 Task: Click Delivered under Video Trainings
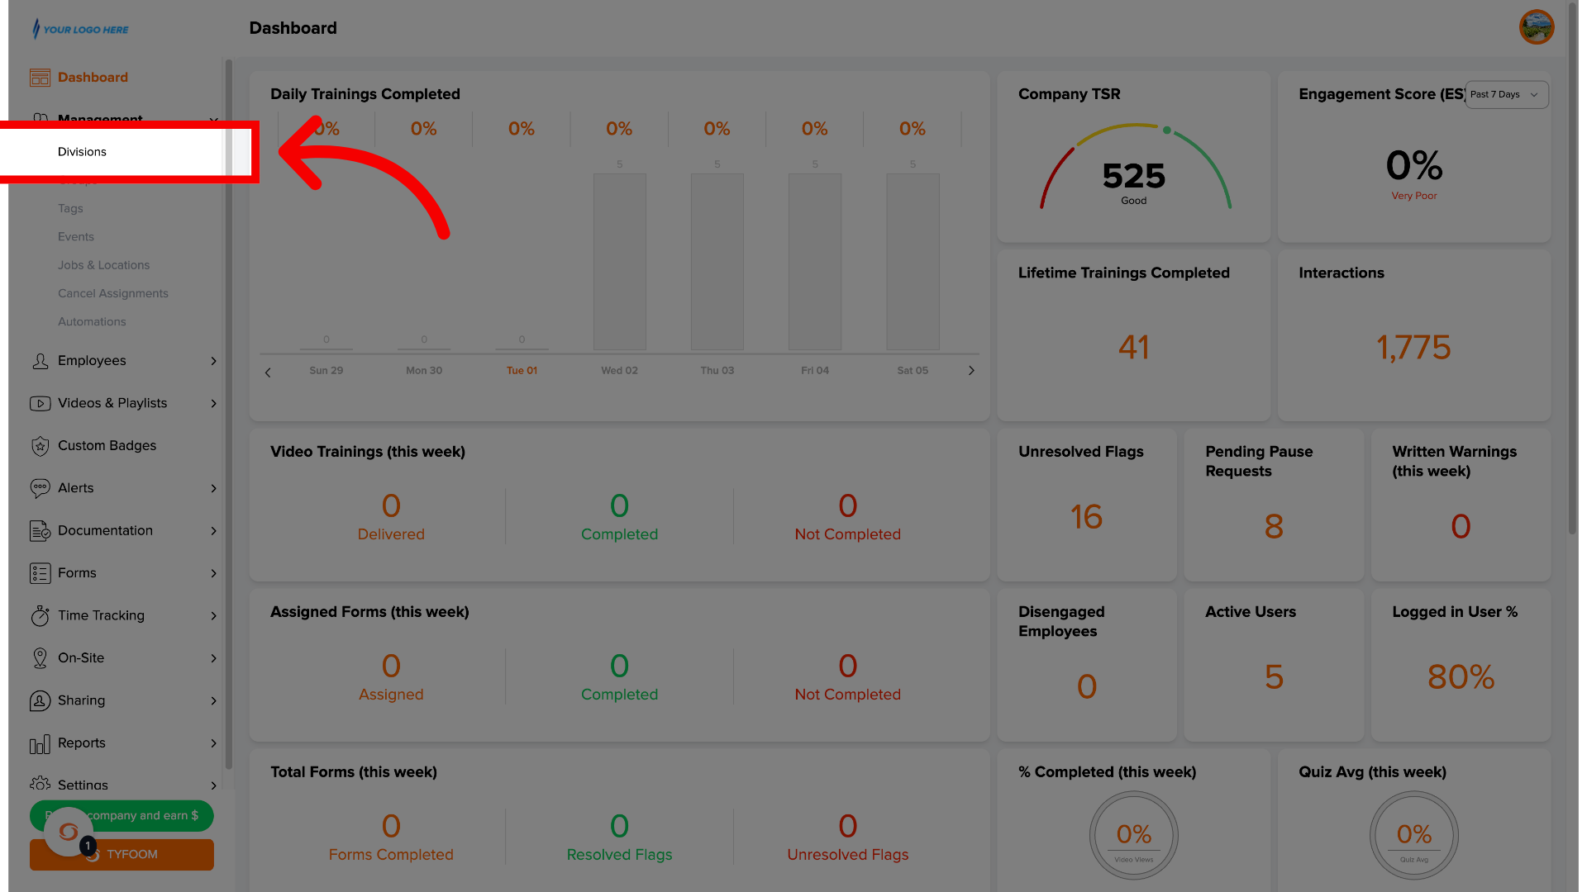[x=391, y=534]
